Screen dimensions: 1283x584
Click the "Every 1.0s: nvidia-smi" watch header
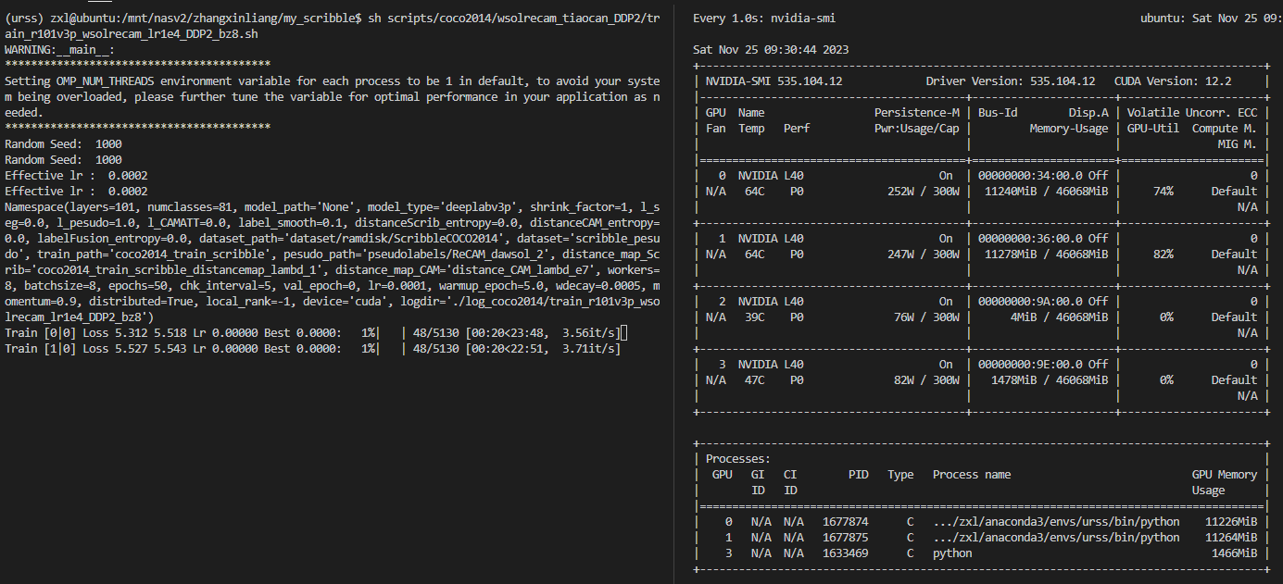point(767,18)
